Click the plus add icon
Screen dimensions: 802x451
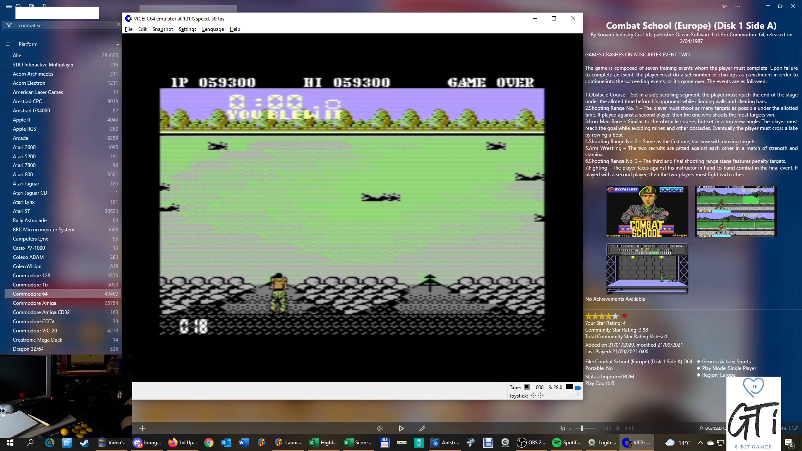[142, 428]
